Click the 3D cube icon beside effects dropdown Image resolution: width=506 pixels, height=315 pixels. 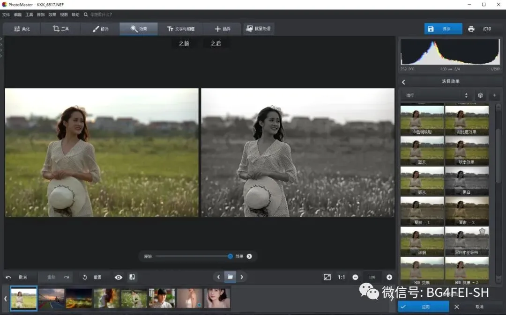coord(480,95)
